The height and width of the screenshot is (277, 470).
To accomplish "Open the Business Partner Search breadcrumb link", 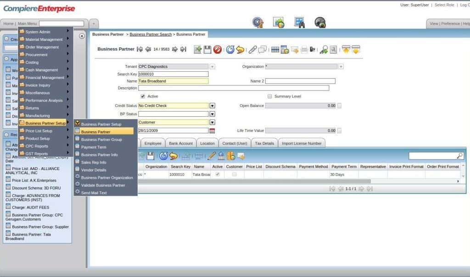I will point(152,34).
